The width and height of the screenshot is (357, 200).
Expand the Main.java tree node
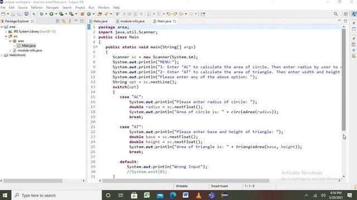(15, 46)
